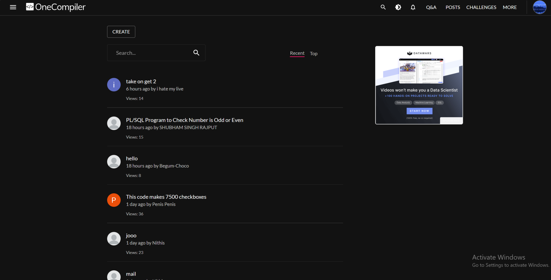
Task: Switch to the Top tab
Action: (x=314, y=54)
